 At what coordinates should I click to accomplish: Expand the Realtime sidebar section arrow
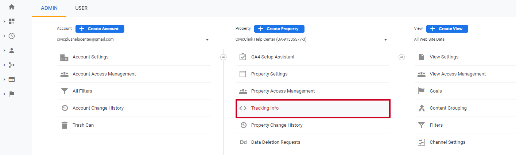4,36
